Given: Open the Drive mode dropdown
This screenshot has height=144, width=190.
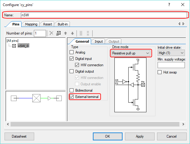Looking at the screenshot, I should pyautogui.click(x=130, y=53).
